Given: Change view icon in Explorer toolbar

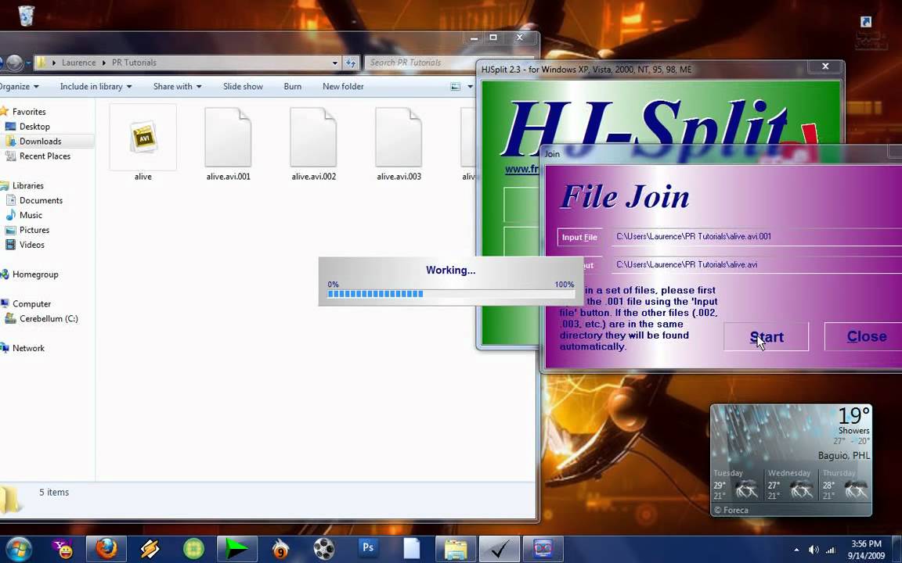Looking at the screenshot, I should pos(455,87).
